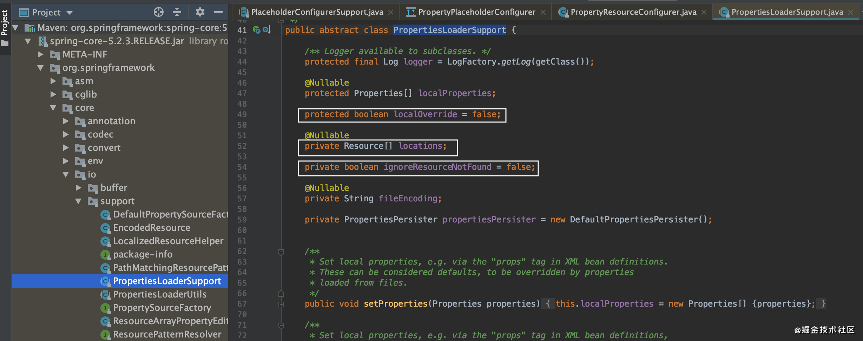Screen dimensions: 863x341
Task: Click the Collapse All icon in Project panel
Action: (177, 12)
